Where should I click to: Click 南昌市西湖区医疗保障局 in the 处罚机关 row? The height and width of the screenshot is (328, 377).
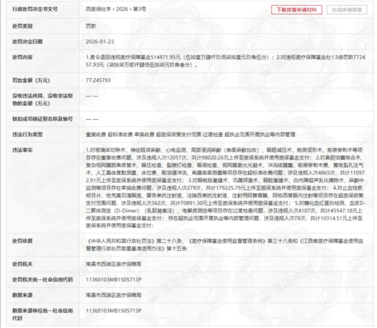(x=114, y=264)
